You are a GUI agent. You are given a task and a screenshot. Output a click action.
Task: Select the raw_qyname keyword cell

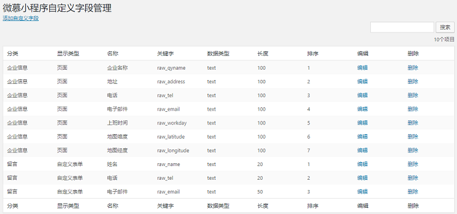pyautogui.click(x=171, y=68)
